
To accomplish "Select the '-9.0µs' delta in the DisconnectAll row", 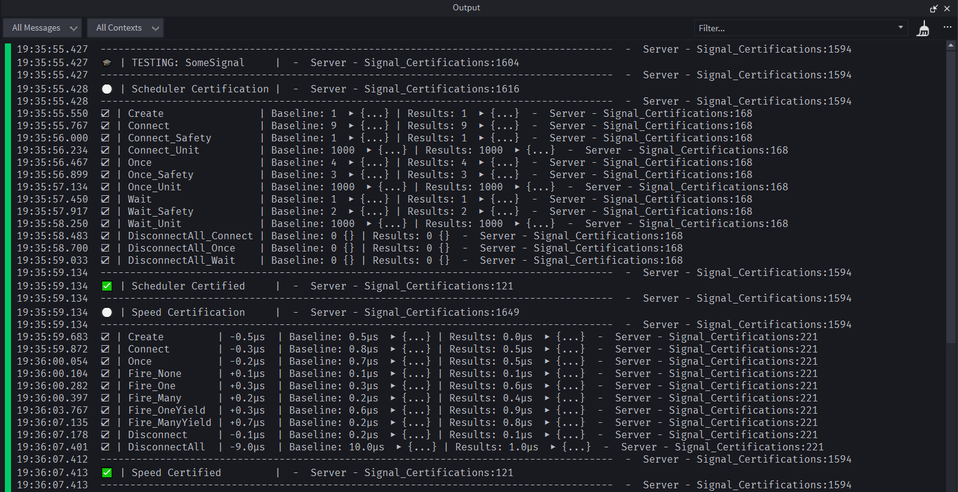I will [247, 447].
